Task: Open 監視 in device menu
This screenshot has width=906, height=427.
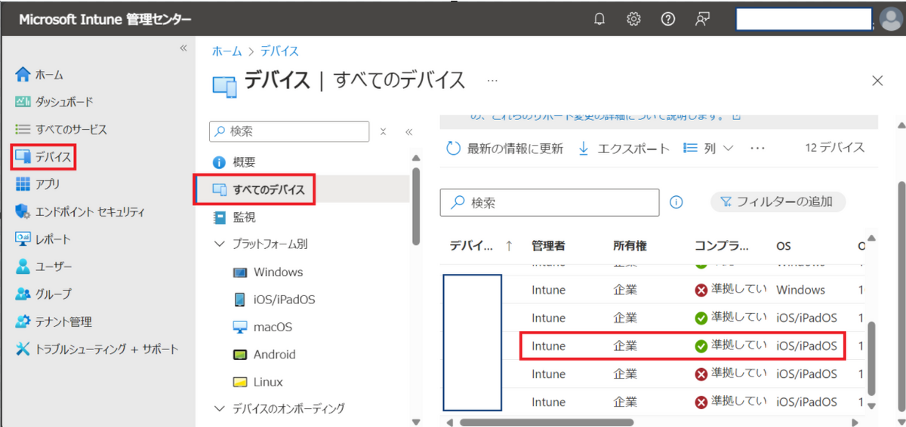Action: click(x=234, y=217)
